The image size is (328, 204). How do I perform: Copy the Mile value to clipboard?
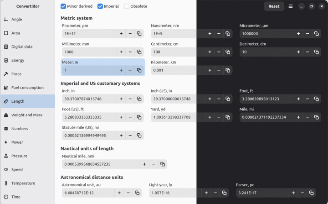316,117
